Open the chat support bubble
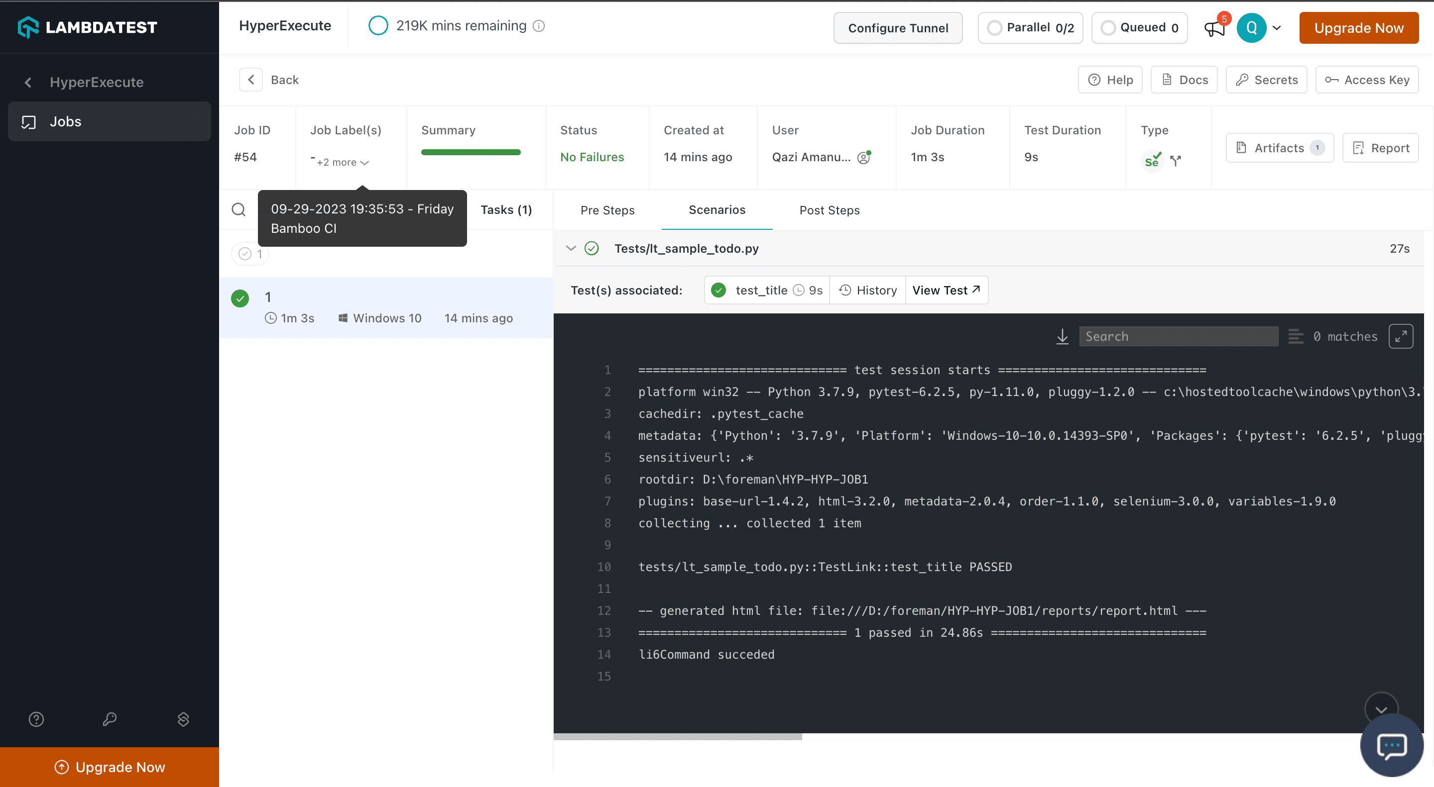The width and height of the screenshot is (1434, 787). click(1391, 745)
